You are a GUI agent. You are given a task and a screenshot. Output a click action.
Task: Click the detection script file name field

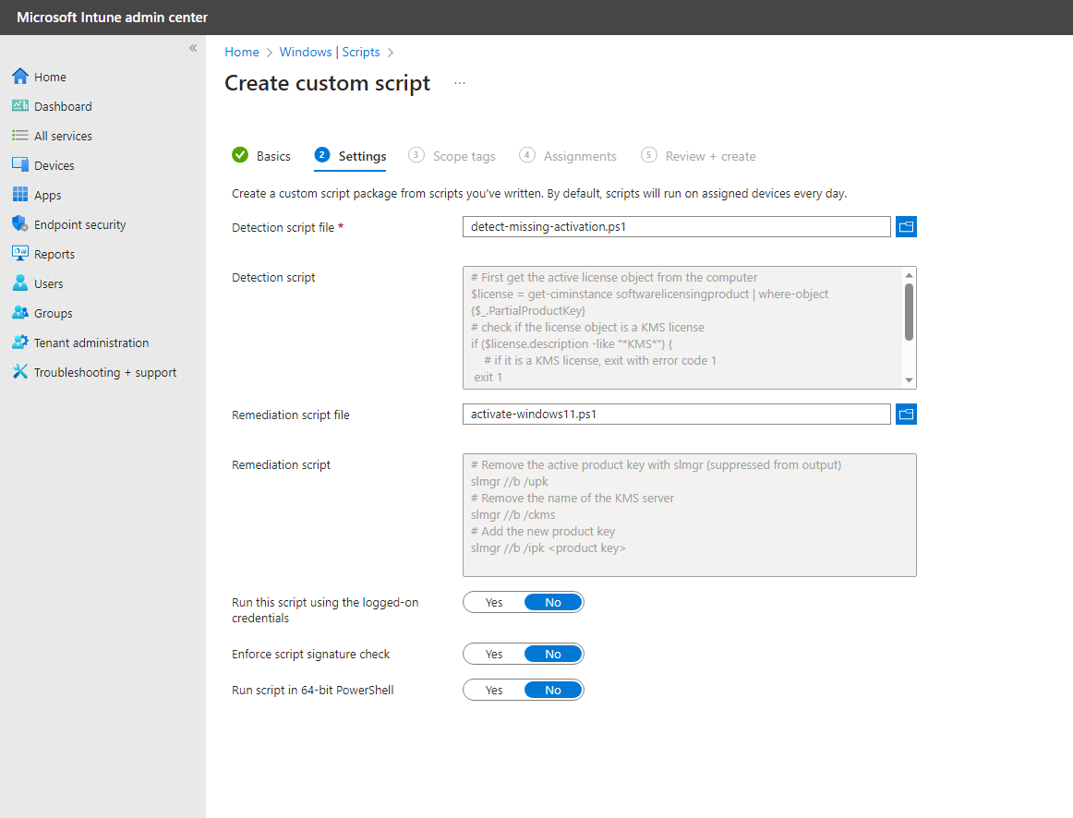(x=677, y=226)
